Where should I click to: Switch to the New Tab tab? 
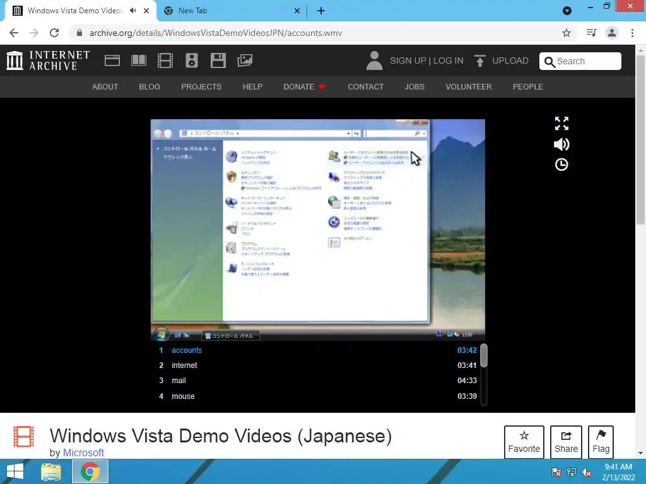231,11
